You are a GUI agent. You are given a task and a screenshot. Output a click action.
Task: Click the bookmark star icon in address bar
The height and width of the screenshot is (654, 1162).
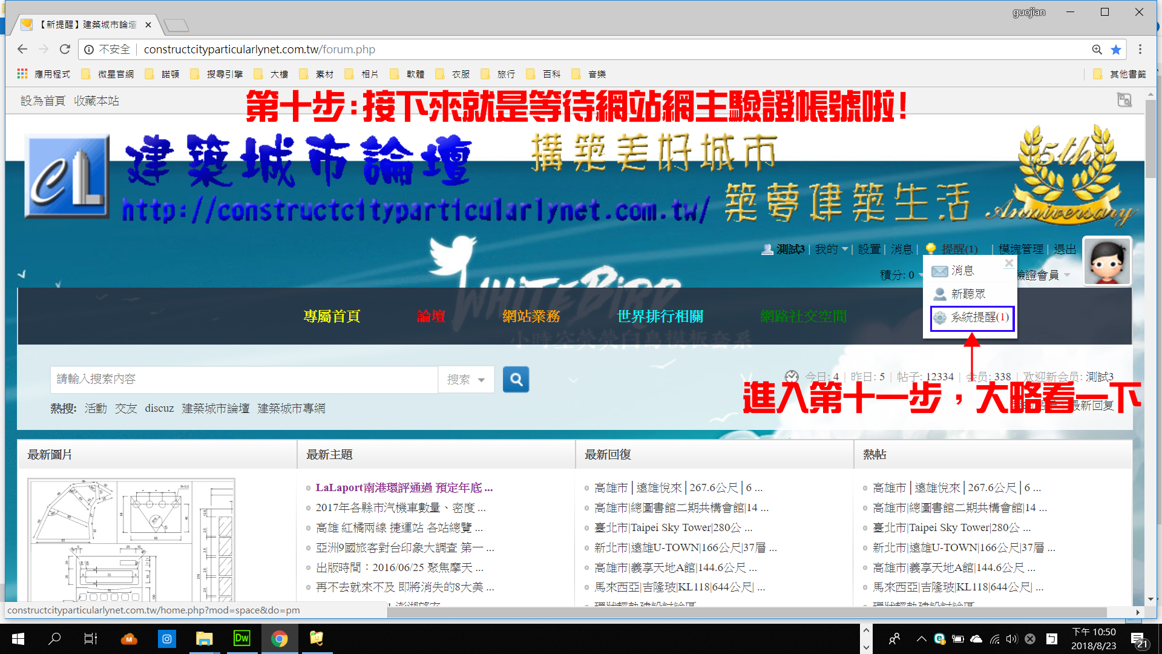[1116, 50]
